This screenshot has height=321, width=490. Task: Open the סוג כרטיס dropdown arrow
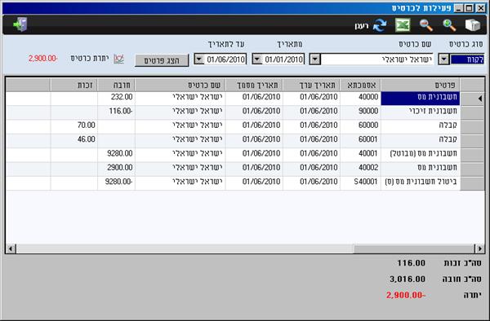(x=443, y=59)
